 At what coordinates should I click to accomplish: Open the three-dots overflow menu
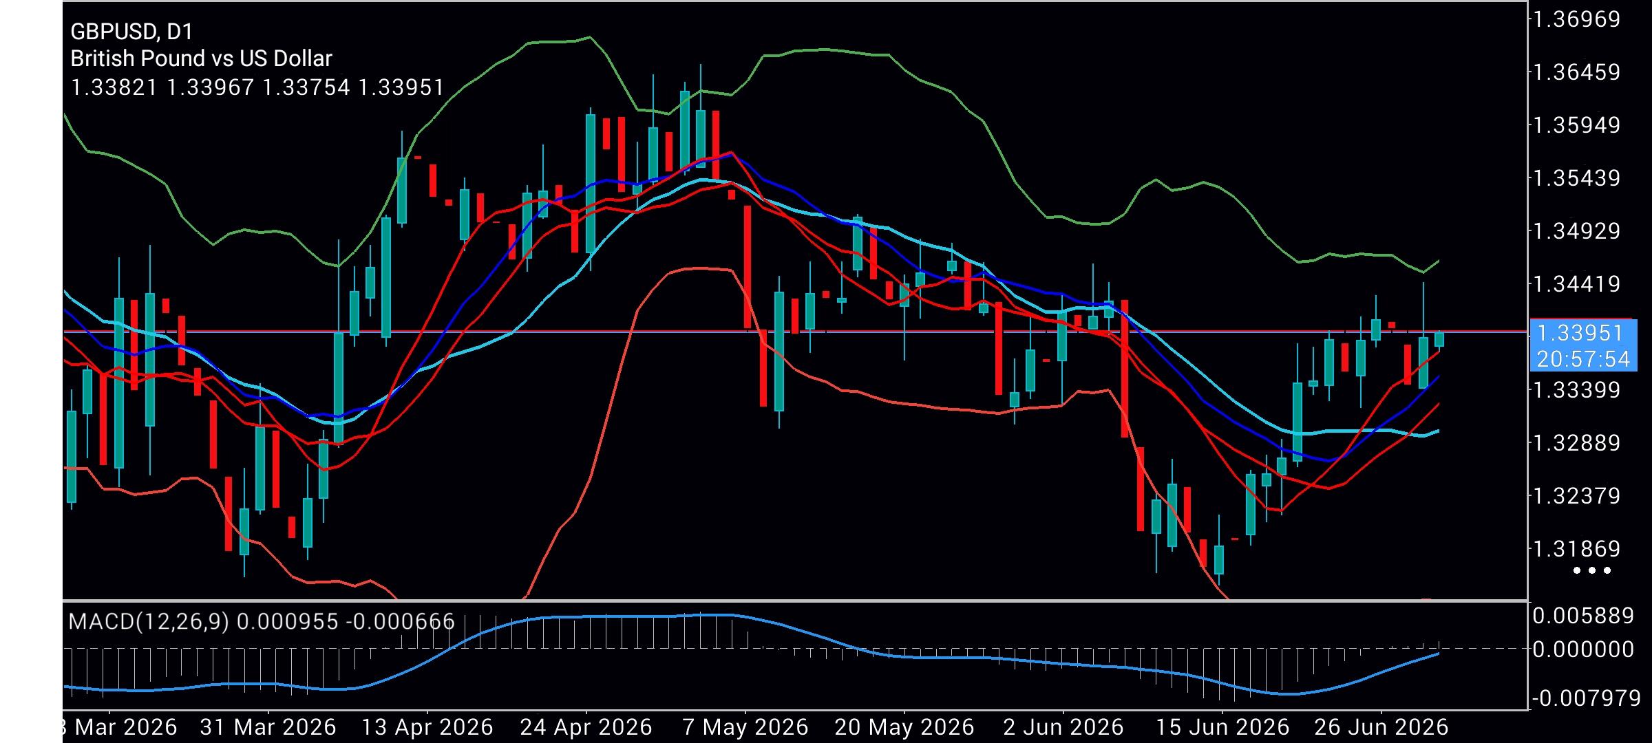[1592, 570]
